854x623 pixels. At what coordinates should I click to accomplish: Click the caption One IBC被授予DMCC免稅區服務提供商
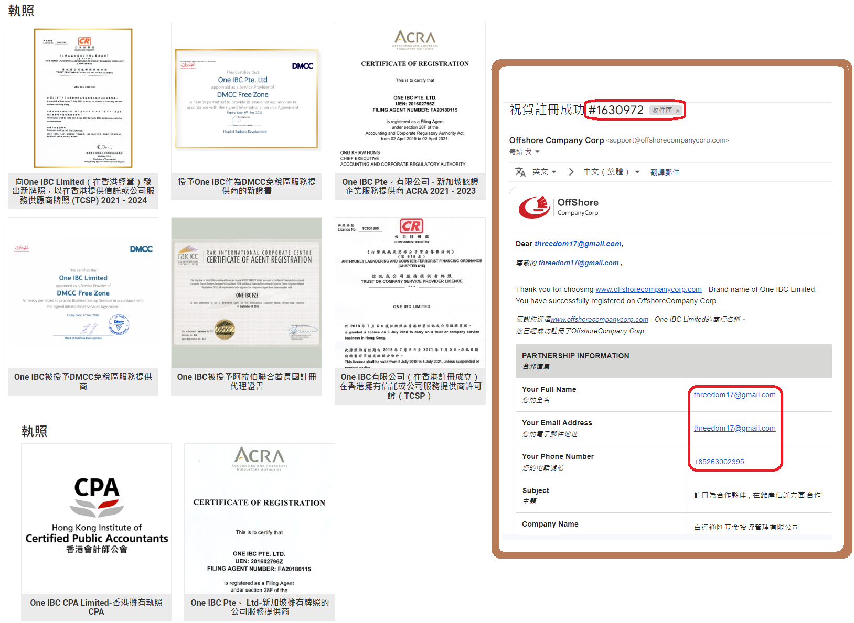83,381
